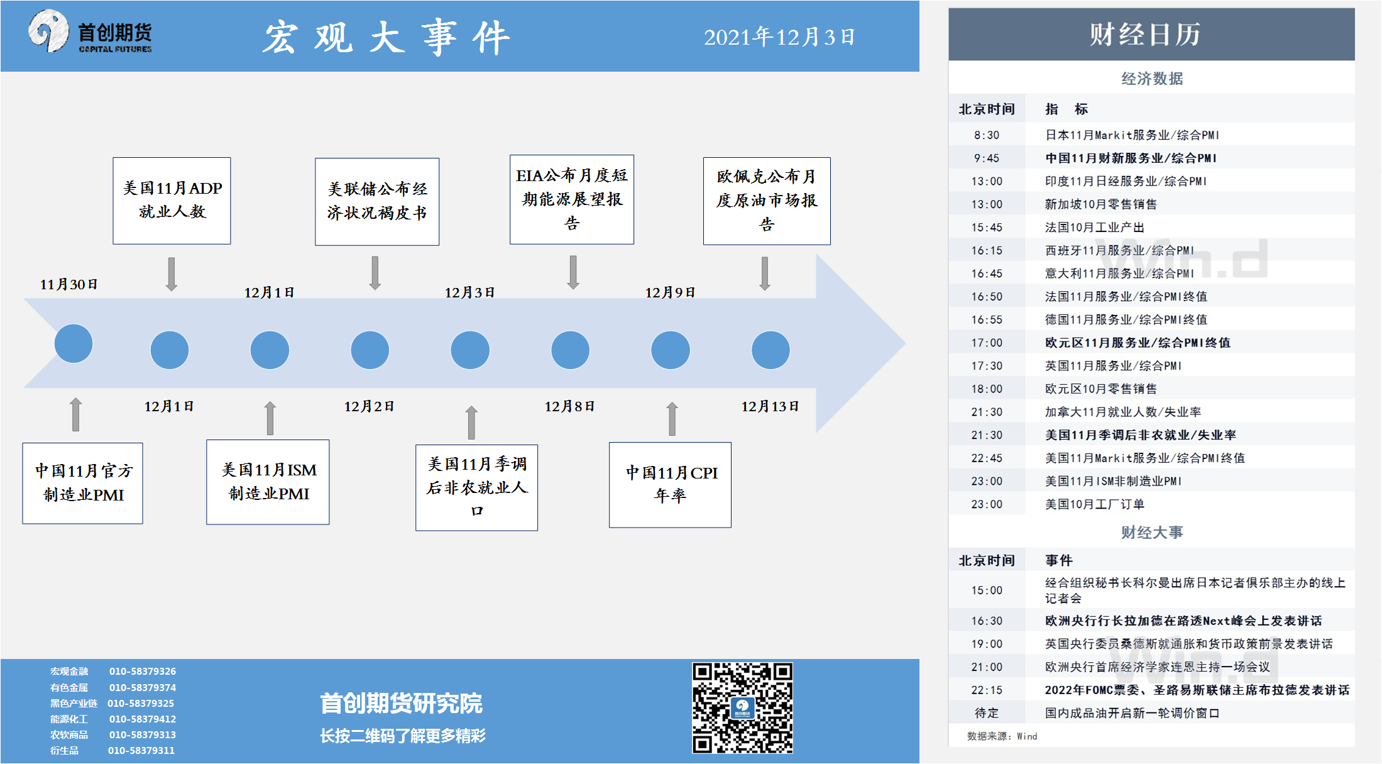Image resolution: width=1382 pixels, height=764 pixels.
Task: Click the 能源化工 phone number 010-58379412
Action: [143, 719]
